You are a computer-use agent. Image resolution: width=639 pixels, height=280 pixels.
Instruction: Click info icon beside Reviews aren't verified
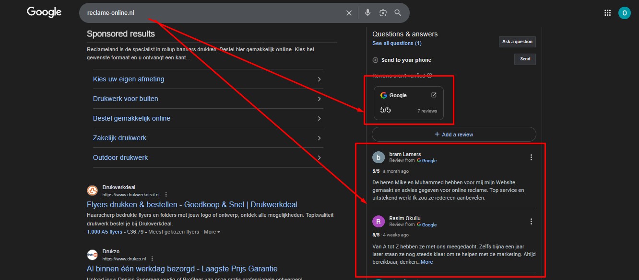click(x=429, y=76)
